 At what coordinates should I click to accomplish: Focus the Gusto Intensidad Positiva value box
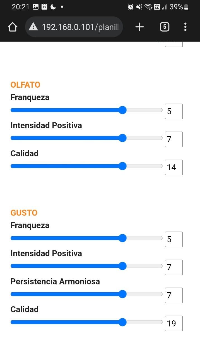174,267
